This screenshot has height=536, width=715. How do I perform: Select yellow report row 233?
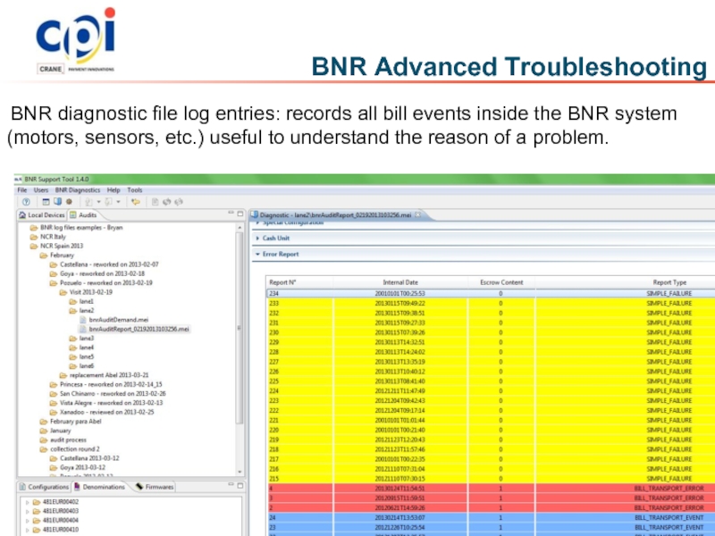(x=491, y=303)
